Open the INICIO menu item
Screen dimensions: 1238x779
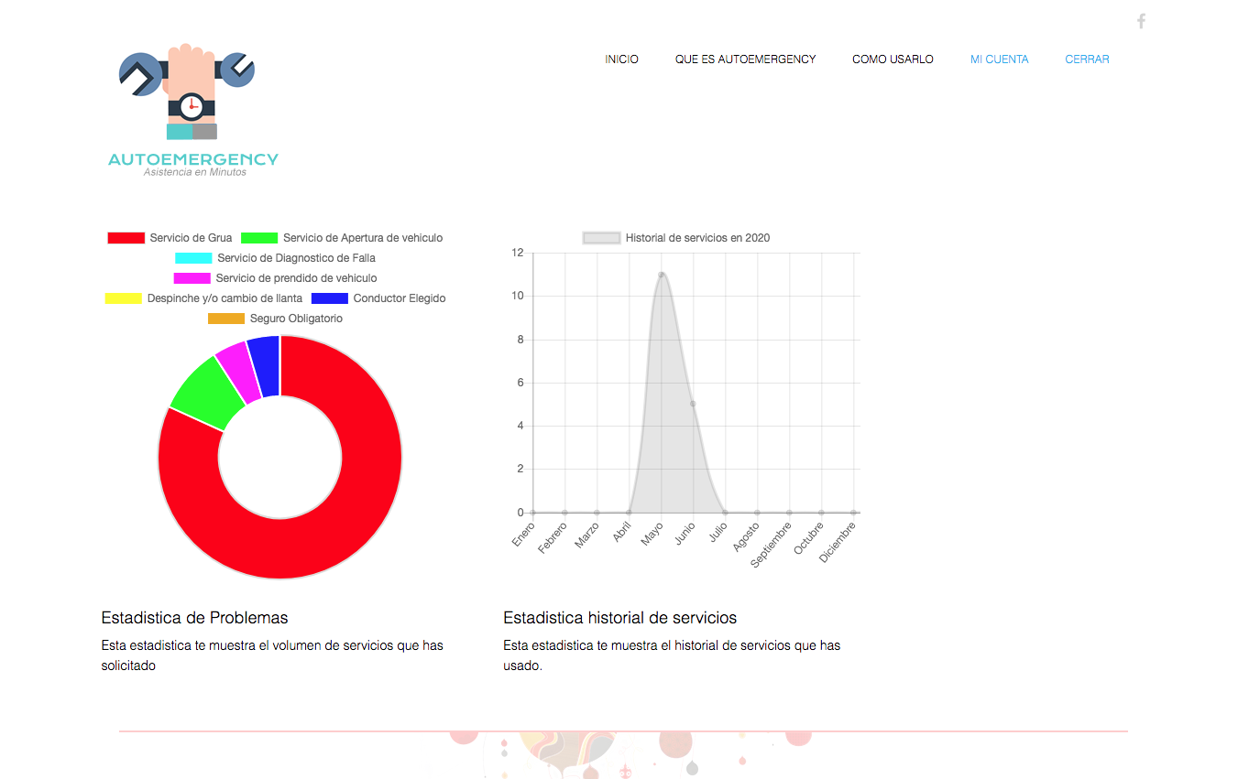click(621, 60)
